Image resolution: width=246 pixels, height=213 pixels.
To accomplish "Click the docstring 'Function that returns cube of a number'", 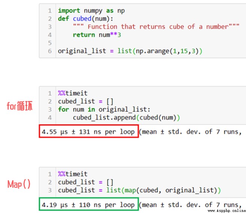I will coord(156,27).
